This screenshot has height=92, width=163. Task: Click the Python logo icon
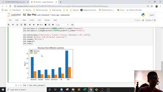coord(143,15)
